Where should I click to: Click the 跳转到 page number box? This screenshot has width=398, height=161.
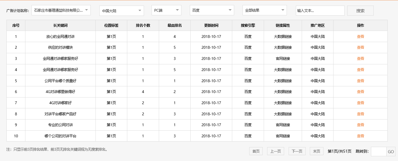point(378,151)
